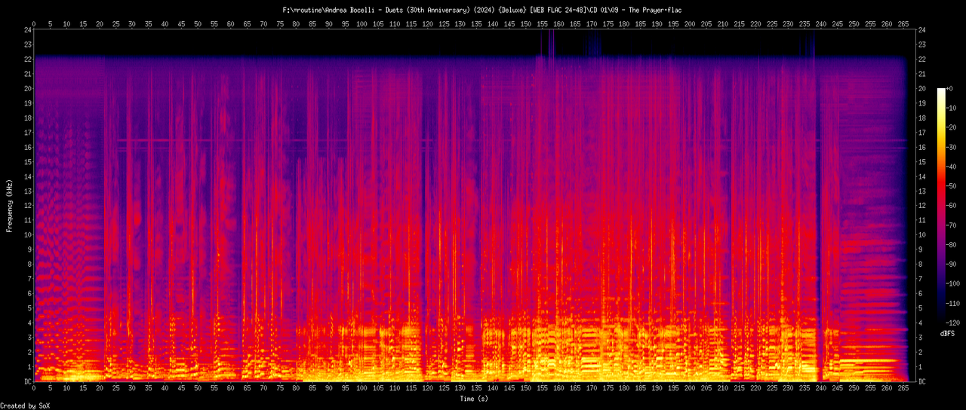This screenshot has width=966, height=410.
Task: Click the 265 second tick on the top time axis
Action: 903,23
